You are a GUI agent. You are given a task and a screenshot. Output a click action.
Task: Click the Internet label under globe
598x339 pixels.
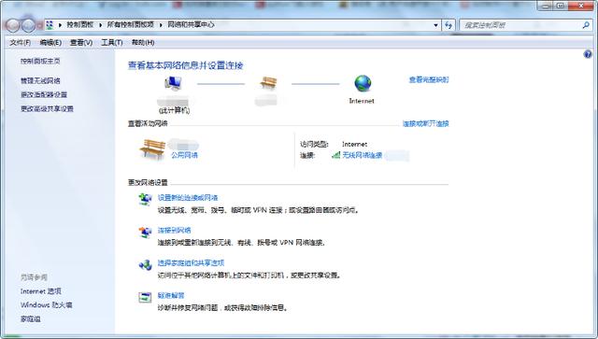click(x=362, y=101)
